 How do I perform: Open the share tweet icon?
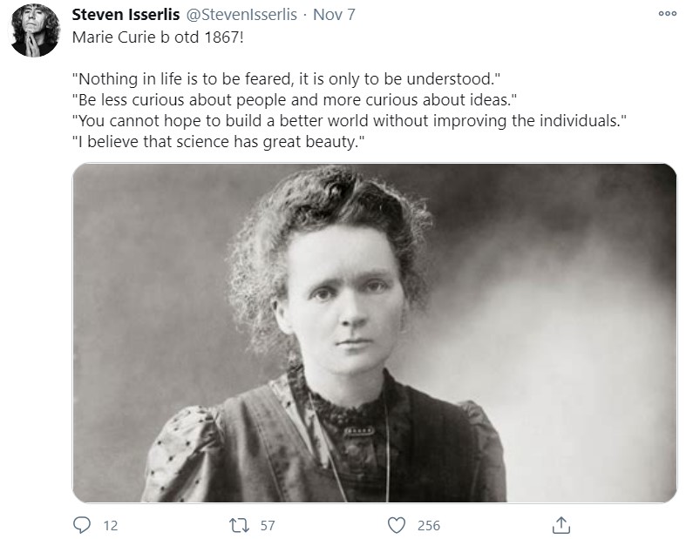[561, 525]
